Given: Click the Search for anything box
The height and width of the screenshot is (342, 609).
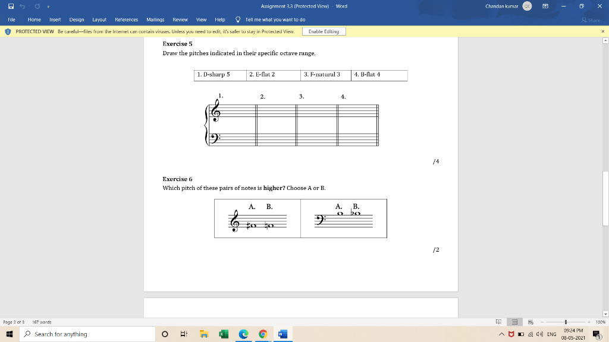Looking at the screenshot, I should coord(87,334).
